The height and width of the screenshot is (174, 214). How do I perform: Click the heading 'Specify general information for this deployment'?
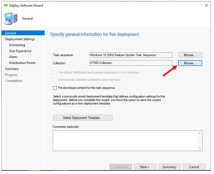point(95,34)
